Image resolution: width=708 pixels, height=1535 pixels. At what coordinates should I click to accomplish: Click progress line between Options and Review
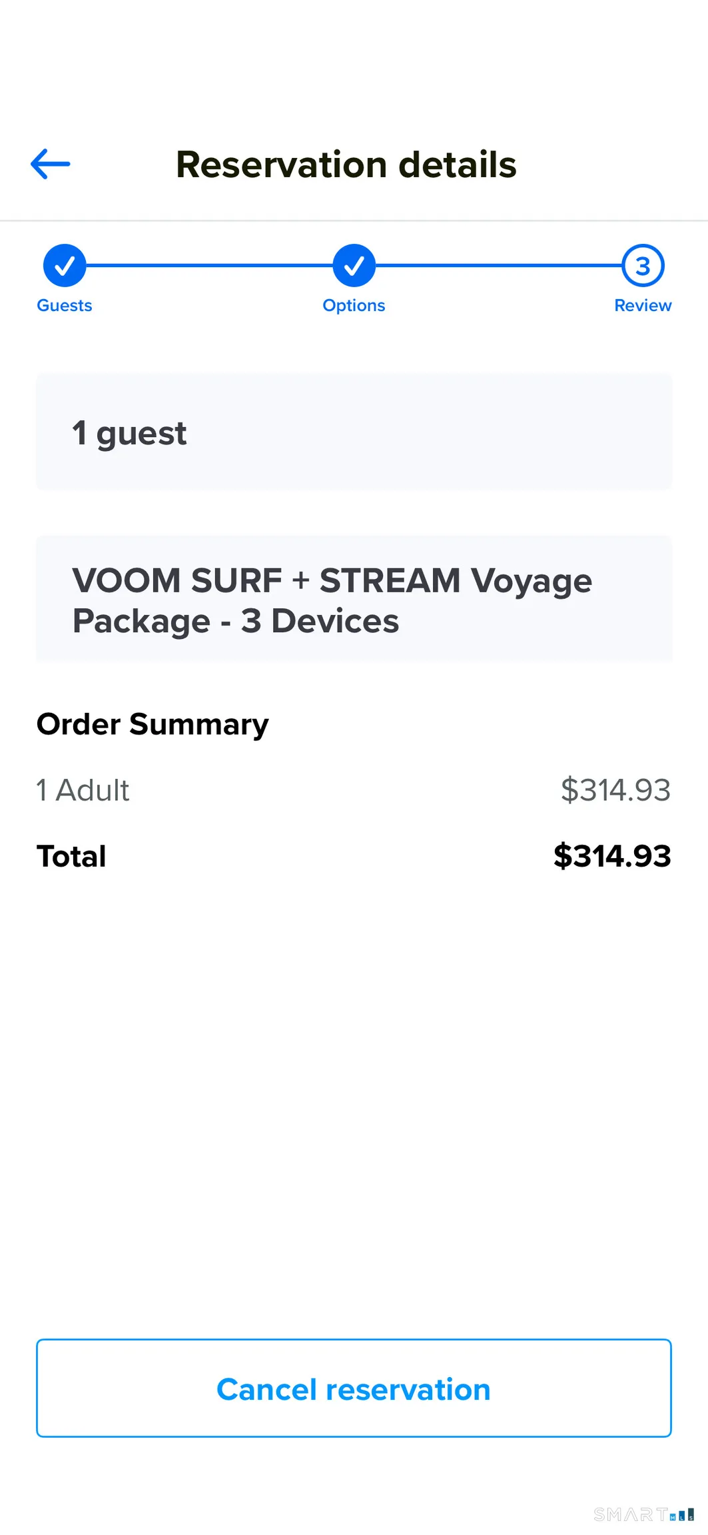tap(498, 265)
